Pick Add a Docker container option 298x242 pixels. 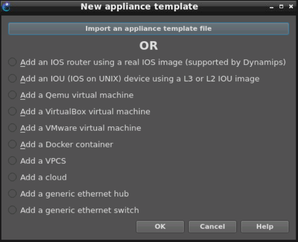pyautogui.click(x=12, y=145)
